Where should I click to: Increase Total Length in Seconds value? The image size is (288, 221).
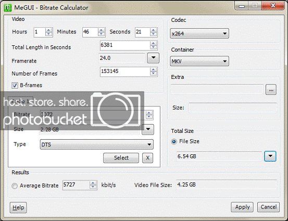pos(153,44)
